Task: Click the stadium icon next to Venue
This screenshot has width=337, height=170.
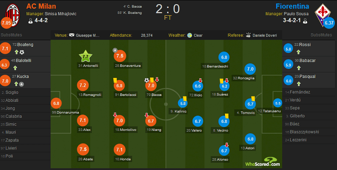Action: click(72, 35)
